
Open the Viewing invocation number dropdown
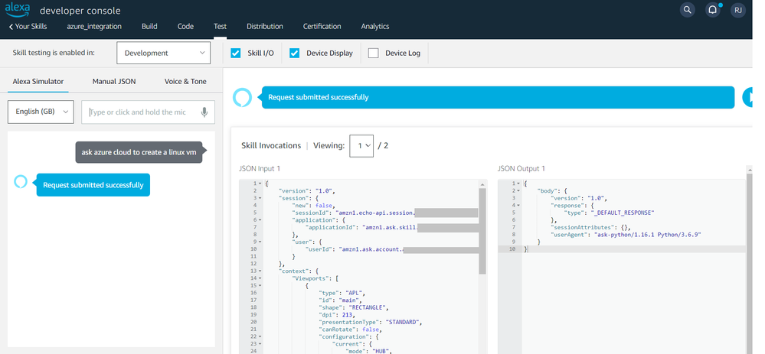point(361,145)
